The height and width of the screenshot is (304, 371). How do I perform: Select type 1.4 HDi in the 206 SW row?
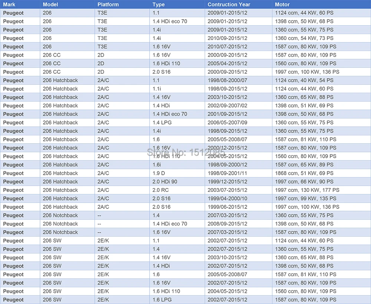pyautogui.click(x=161, y=266)
